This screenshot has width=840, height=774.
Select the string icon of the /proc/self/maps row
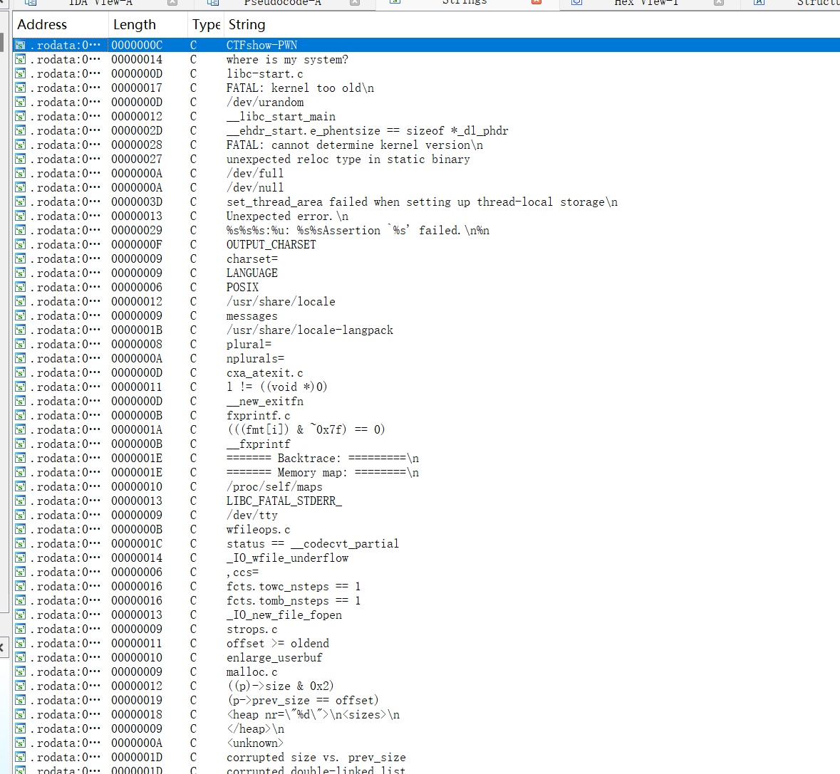tap(21, 487)
